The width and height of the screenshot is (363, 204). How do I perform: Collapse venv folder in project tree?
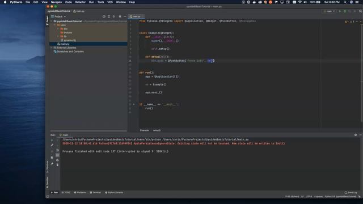coord(55,25)
